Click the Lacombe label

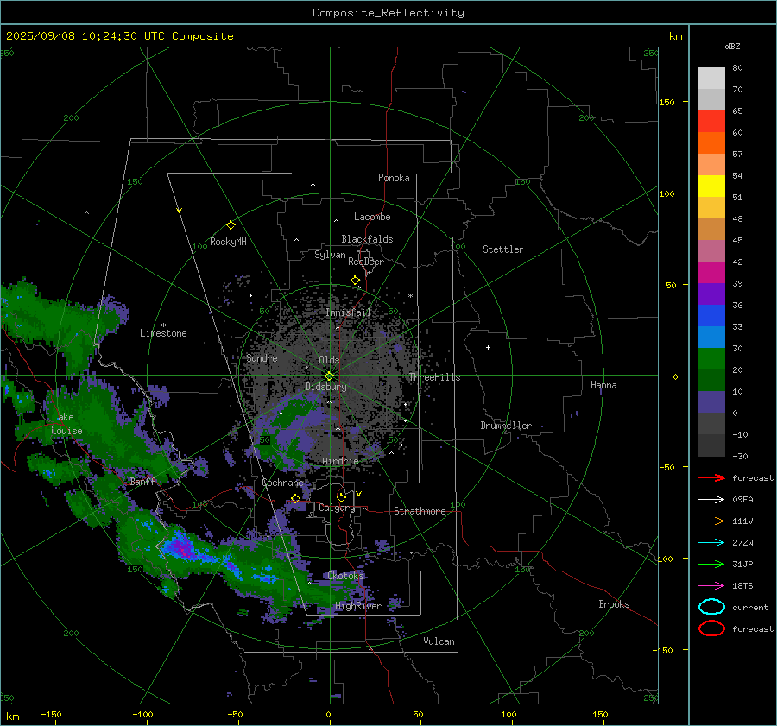click(372, 217)
